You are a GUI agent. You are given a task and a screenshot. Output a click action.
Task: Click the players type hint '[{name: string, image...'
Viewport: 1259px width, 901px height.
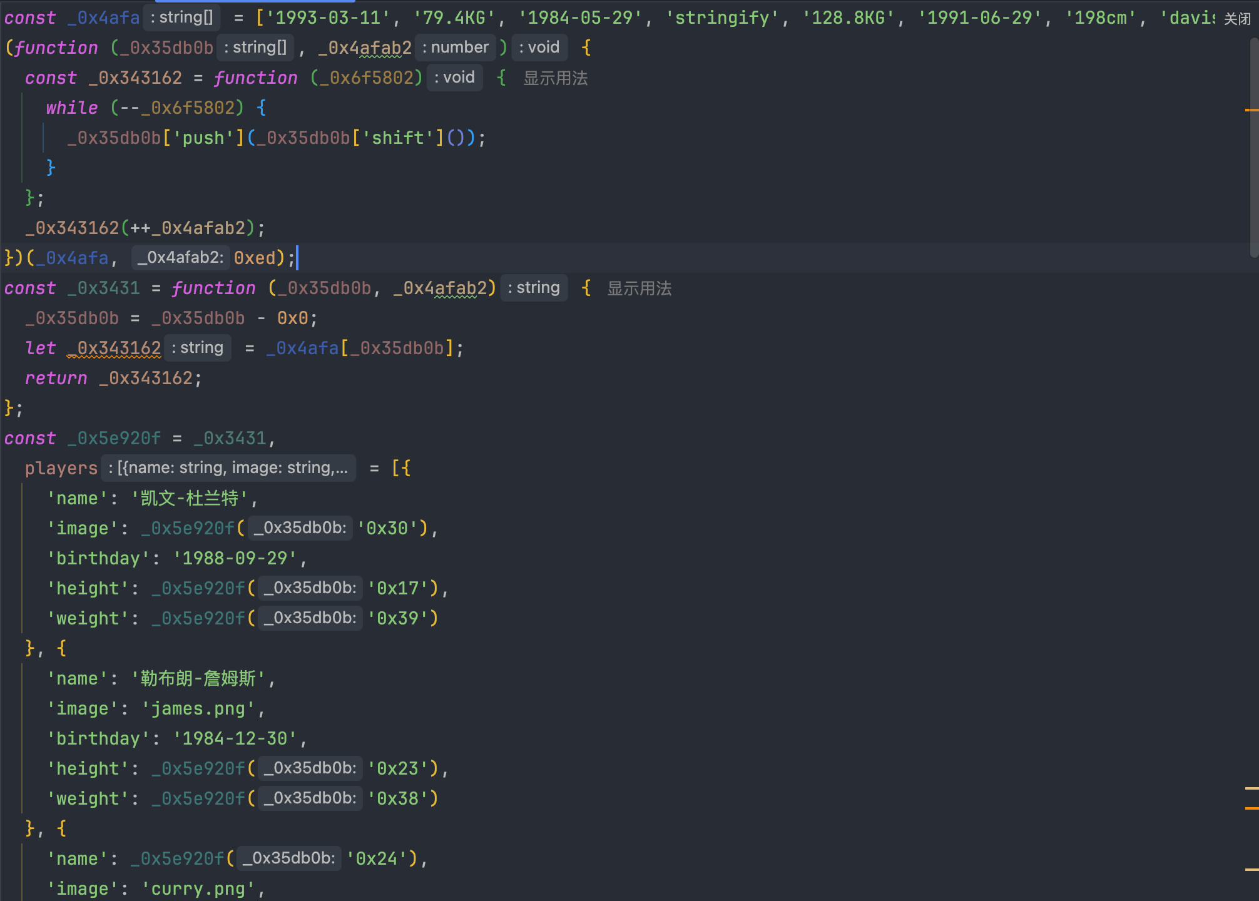coord(228,468)
